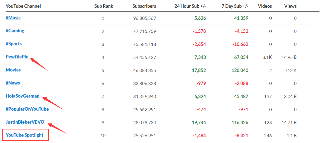Click the #Sports channel link

pos(14,44)
